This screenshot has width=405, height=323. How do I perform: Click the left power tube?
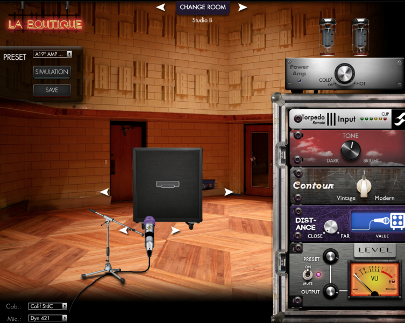(x=328, y=37)
